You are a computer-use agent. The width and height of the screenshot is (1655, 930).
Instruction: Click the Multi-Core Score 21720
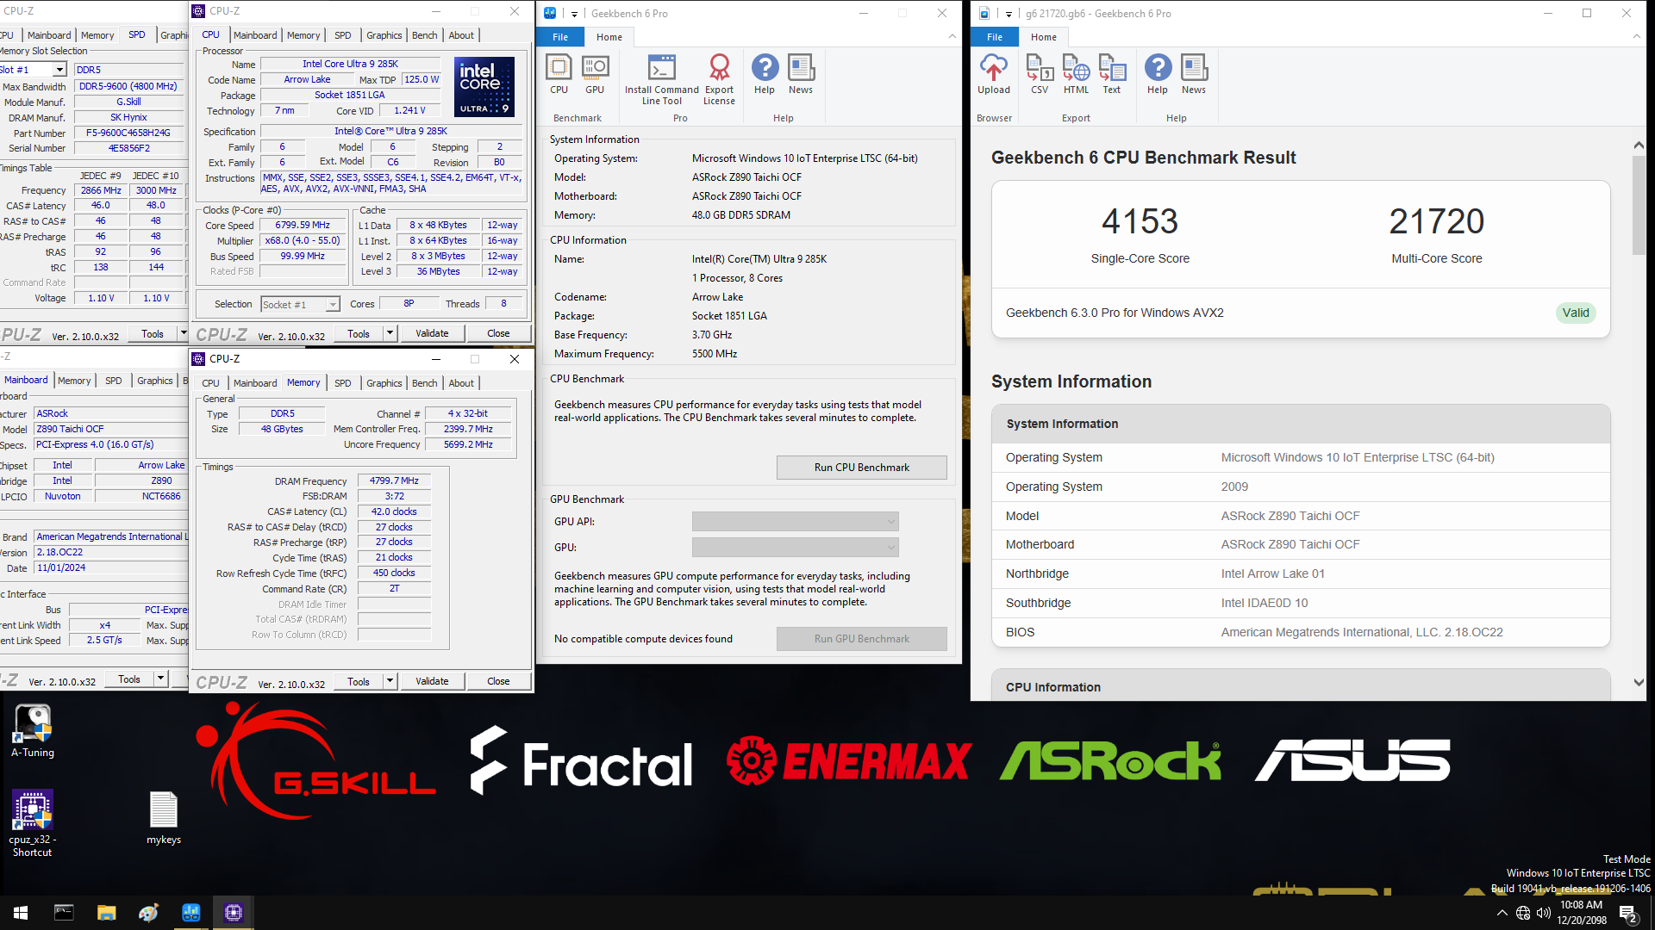click(x=1436, y=221)
